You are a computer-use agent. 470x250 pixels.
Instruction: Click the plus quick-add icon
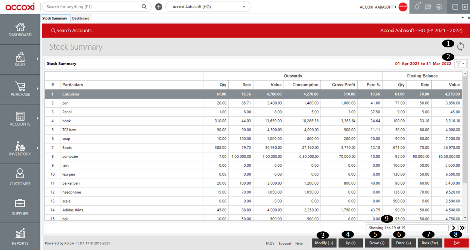pyautogui.click(x=159, y=7)
